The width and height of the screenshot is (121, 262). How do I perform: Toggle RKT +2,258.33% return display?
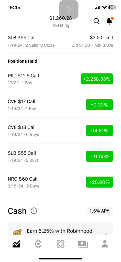[97, 79]
